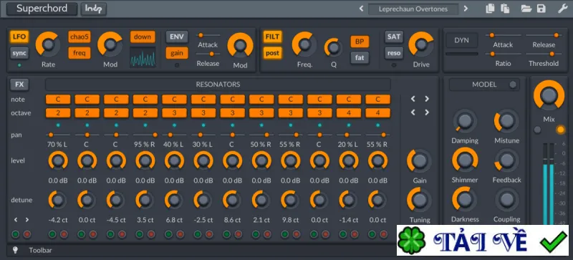Open the freq LFO target selector

80,53
